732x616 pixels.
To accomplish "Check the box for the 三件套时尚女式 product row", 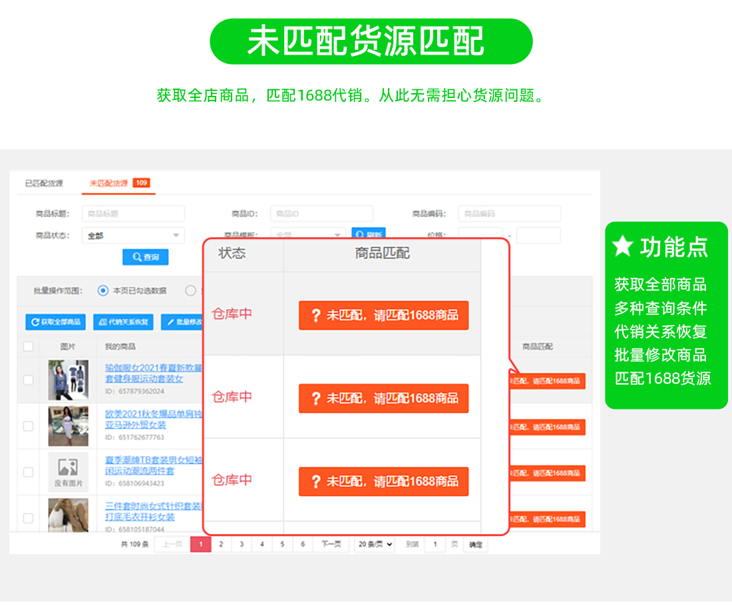I will pos(29,518).
